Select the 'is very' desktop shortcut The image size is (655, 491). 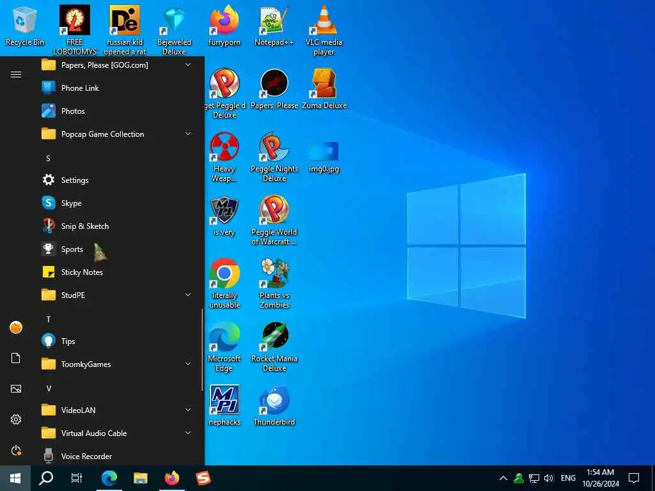pyautogui.click(x=225, y=216)
